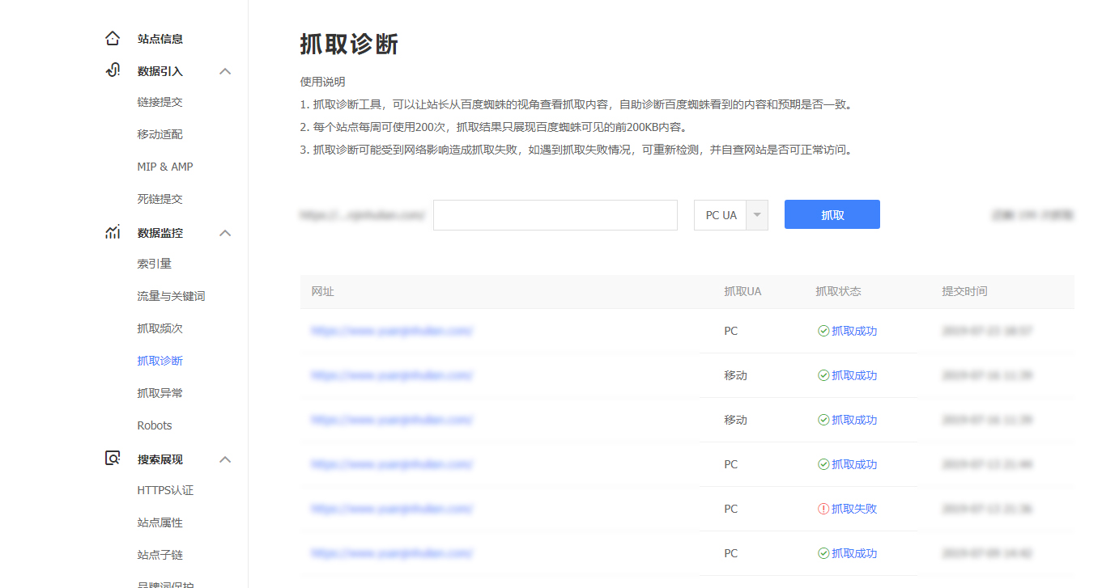
Task: Click the URL input field
Action: coord(555,214)
